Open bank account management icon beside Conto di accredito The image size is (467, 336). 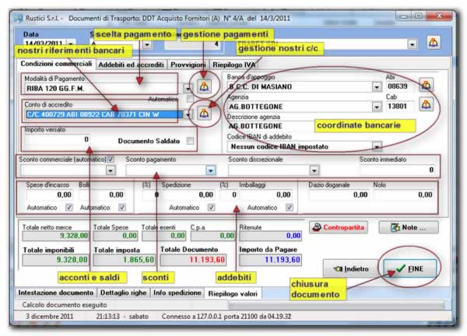point(205,114)
